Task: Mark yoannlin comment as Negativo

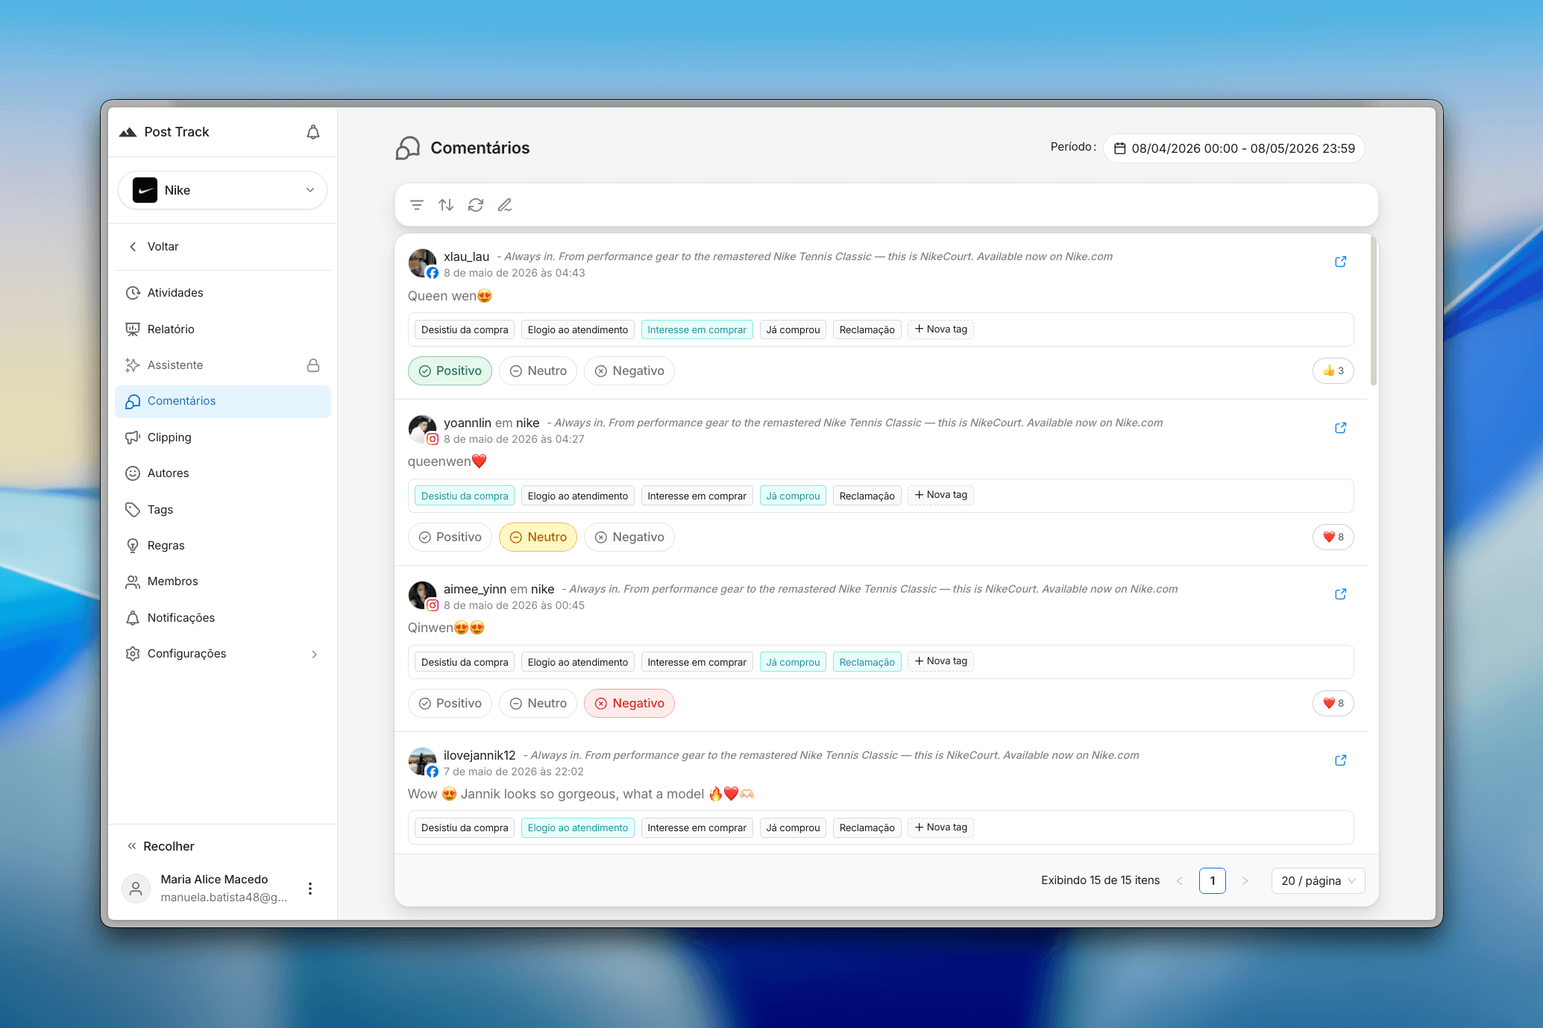Action: tap(629, 537)
